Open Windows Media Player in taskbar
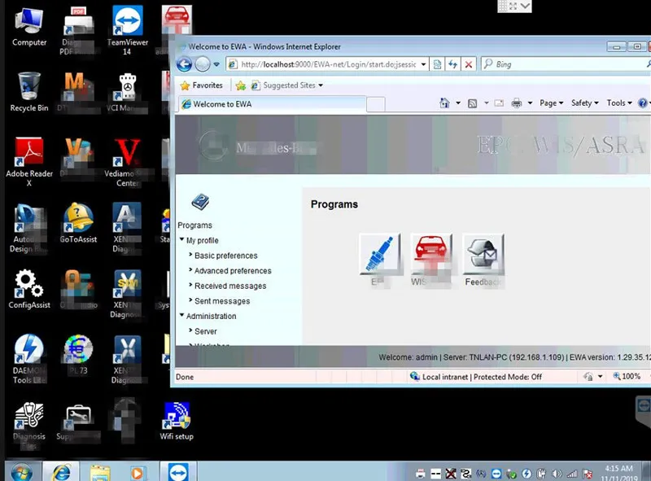The width and height of the screenshot is (651, 481). point(137,473)
